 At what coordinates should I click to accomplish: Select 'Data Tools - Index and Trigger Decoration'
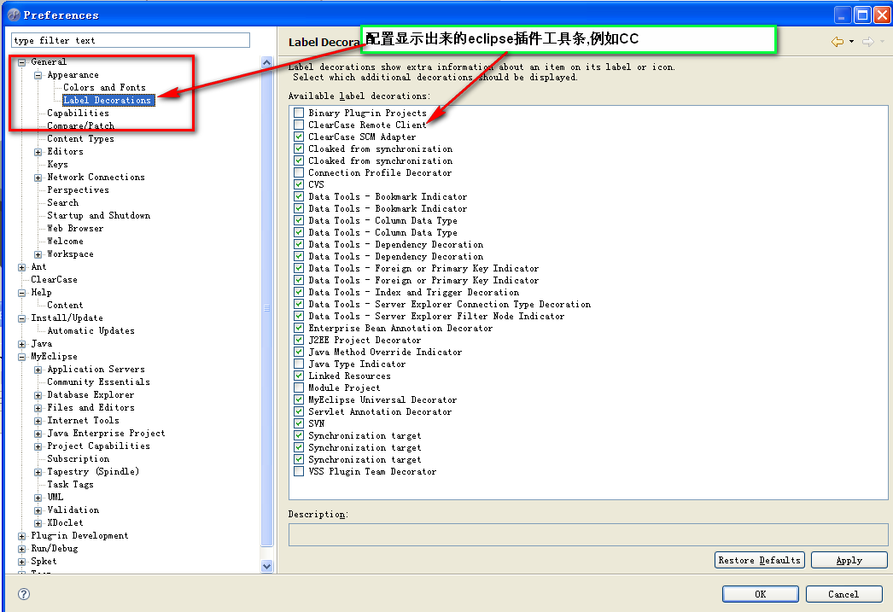[413, 292]
